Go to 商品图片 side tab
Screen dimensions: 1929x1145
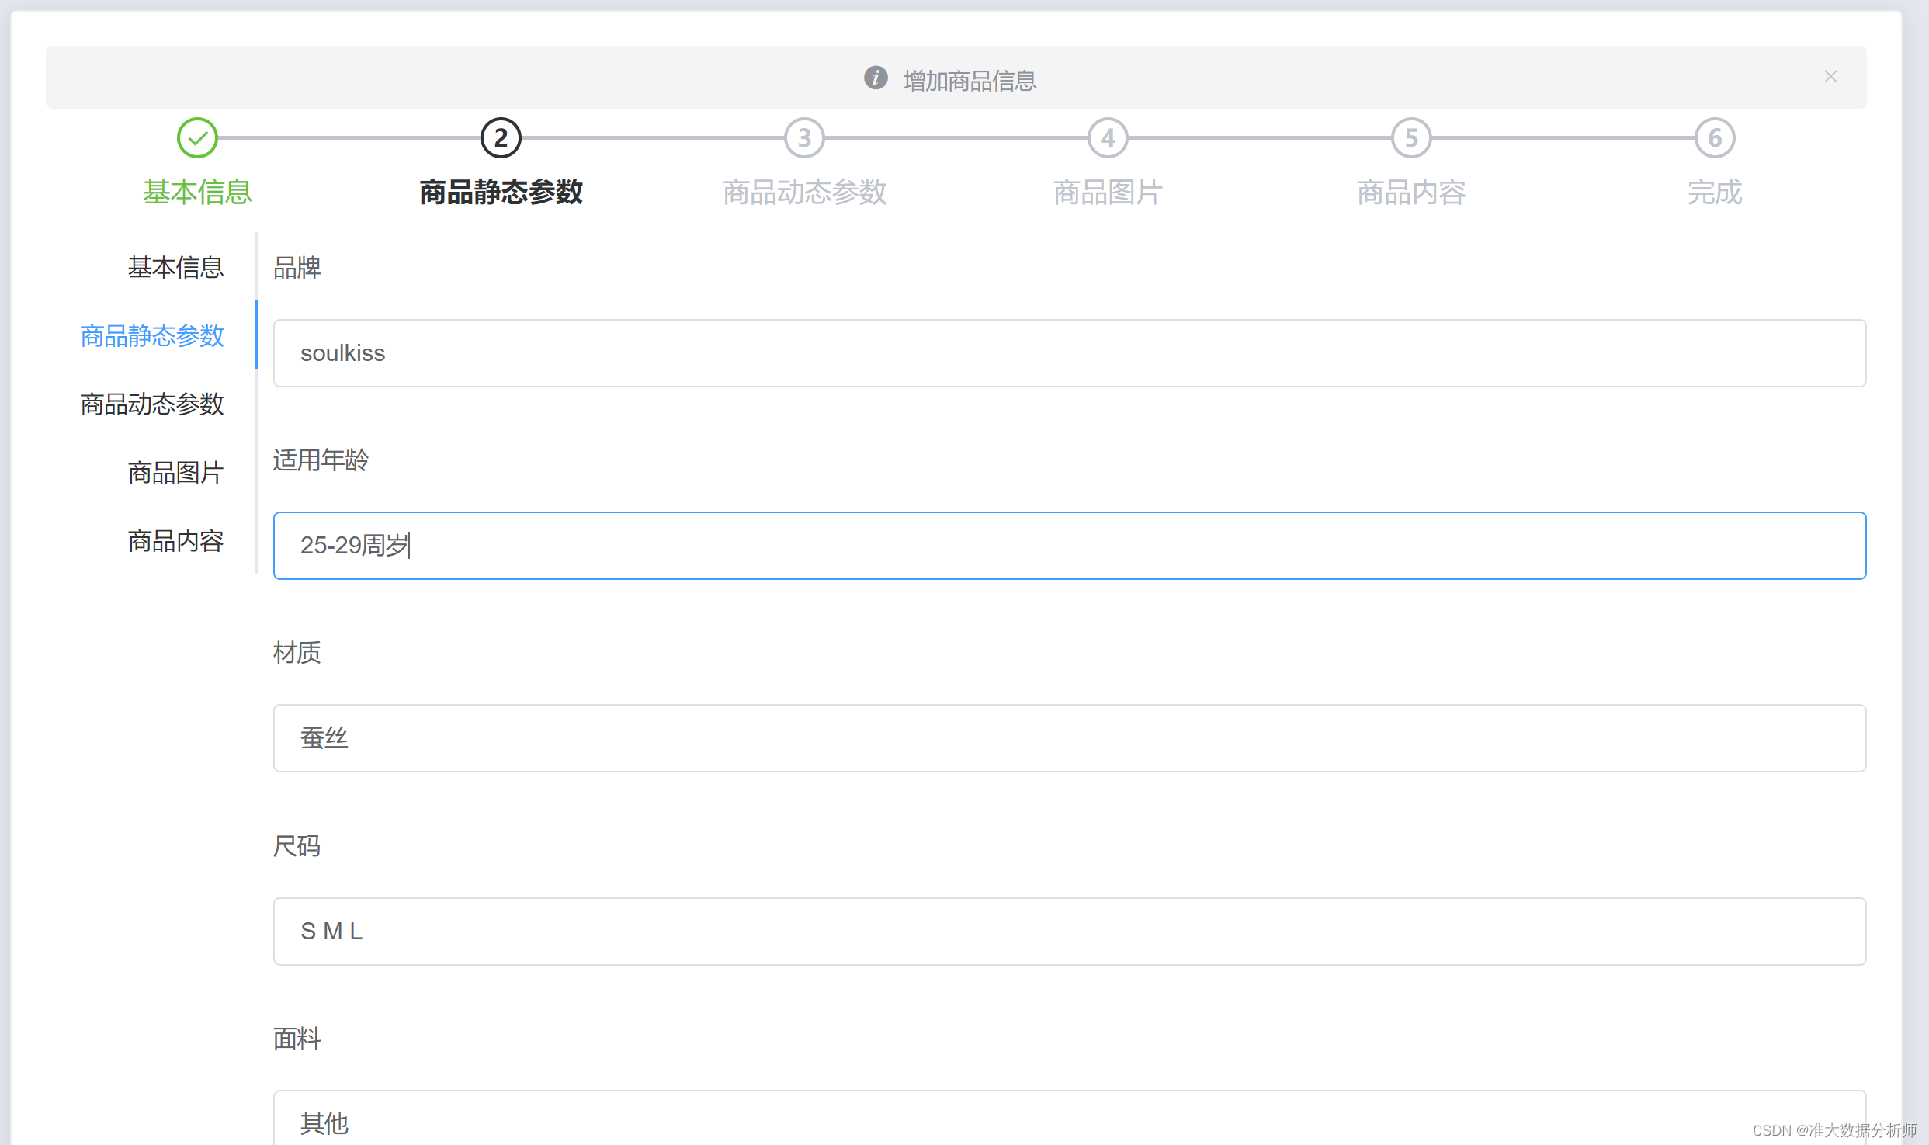click(x=175, y=472)
